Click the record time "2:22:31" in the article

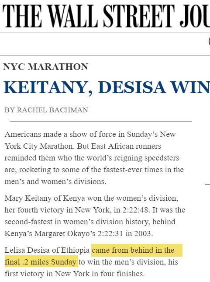[110, 233]
